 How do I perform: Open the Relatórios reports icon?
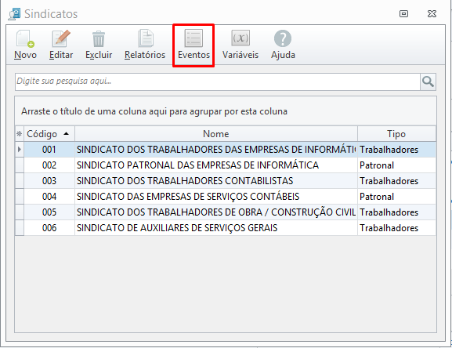coord(145,45)
